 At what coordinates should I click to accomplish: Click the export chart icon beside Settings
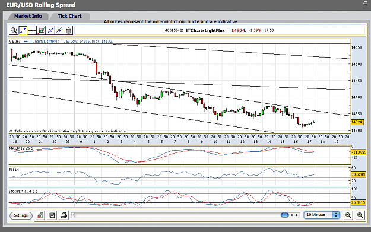[40, 215]
